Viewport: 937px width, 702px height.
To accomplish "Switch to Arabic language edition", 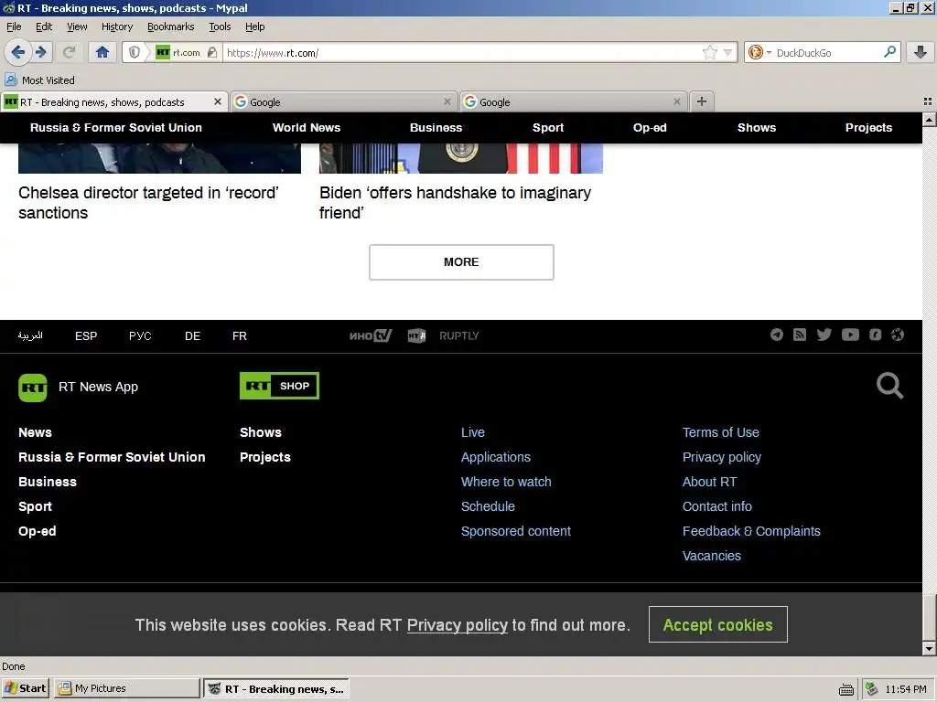I will pos(30,335).
